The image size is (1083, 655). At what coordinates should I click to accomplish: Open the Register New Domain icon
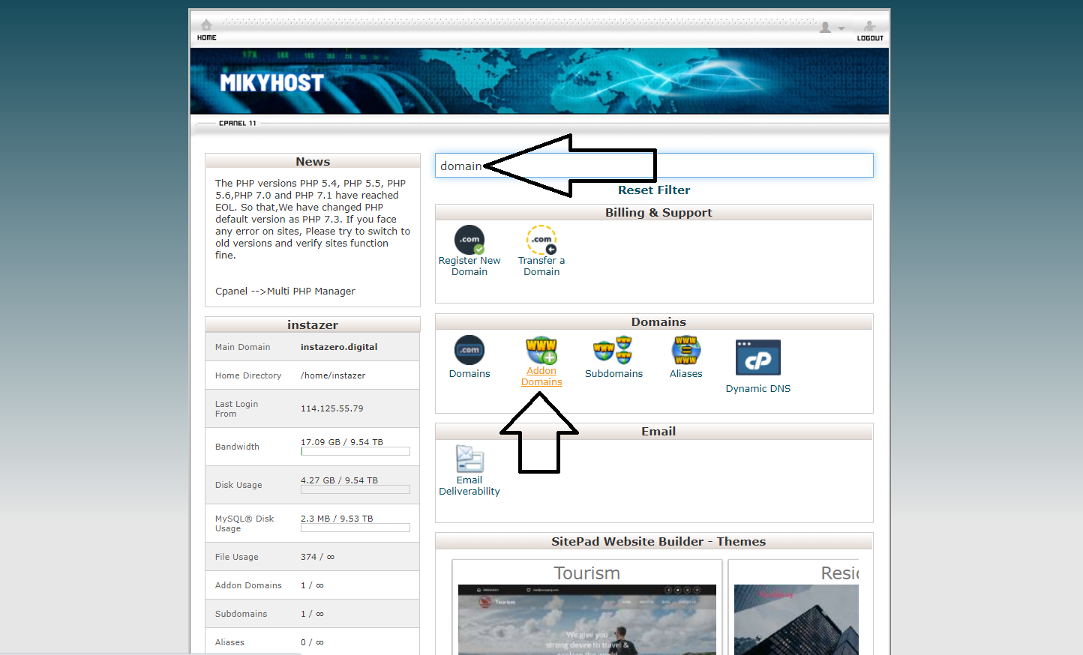(469, 240)
